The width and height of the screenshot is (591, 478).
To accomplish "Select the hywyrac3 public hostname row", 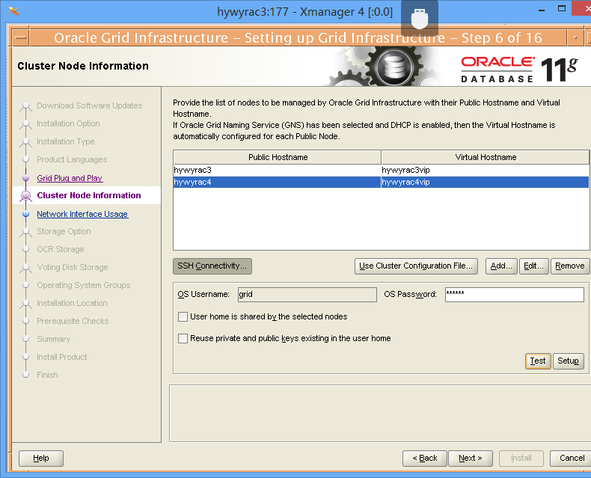I will point(277,170).
